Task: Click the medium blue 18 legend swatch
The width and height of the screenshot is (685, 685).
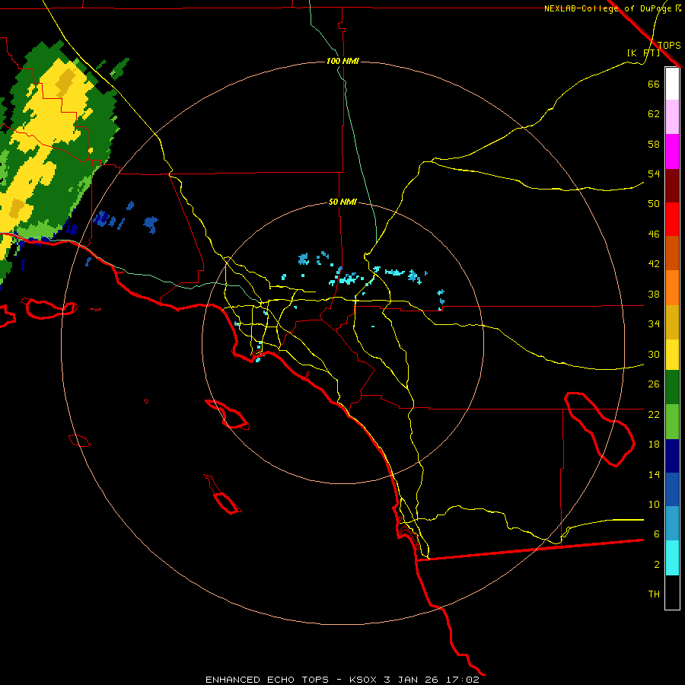Action: pyautogui.click(x=672, y=489)
